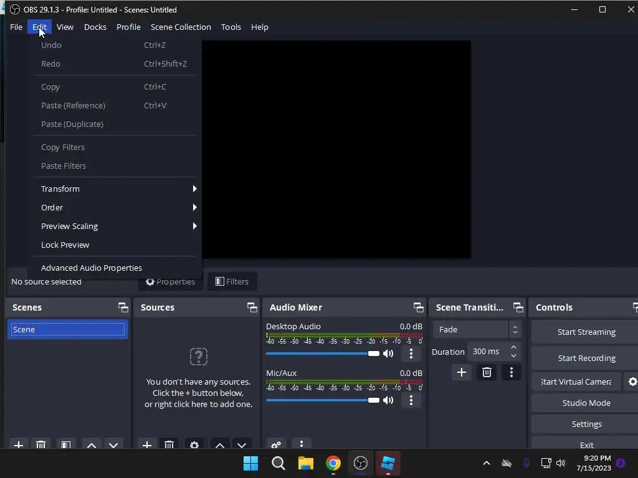Open the Scene Collection menu
The height and width of the screenshot is (478, 638).
(181, 27)
